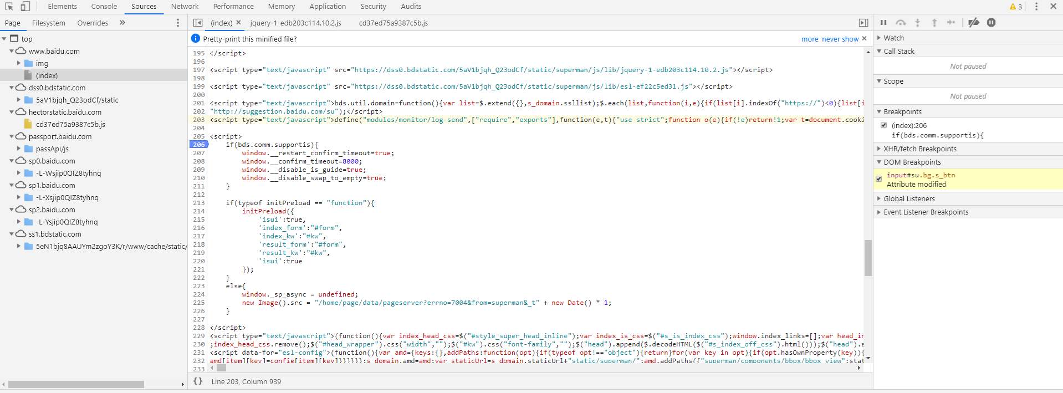Open the Network panel tab
The height and width of the screenshot is (393, 1063).
[185, 7]
